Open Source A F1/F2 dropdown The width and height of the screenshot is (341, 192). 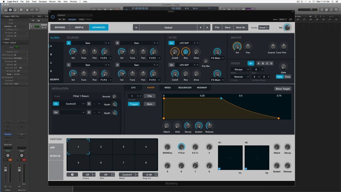click(106, 58)
